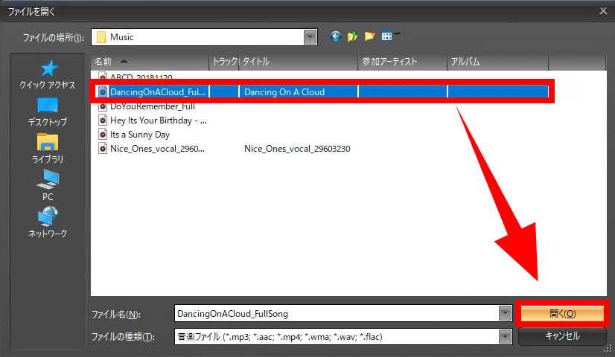Sort by the album column header

pyautogui.click(x=497, y=61)
